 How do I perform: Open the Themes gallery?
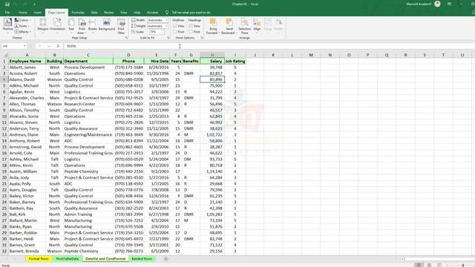pyautogui.click(x=7, y=24)
